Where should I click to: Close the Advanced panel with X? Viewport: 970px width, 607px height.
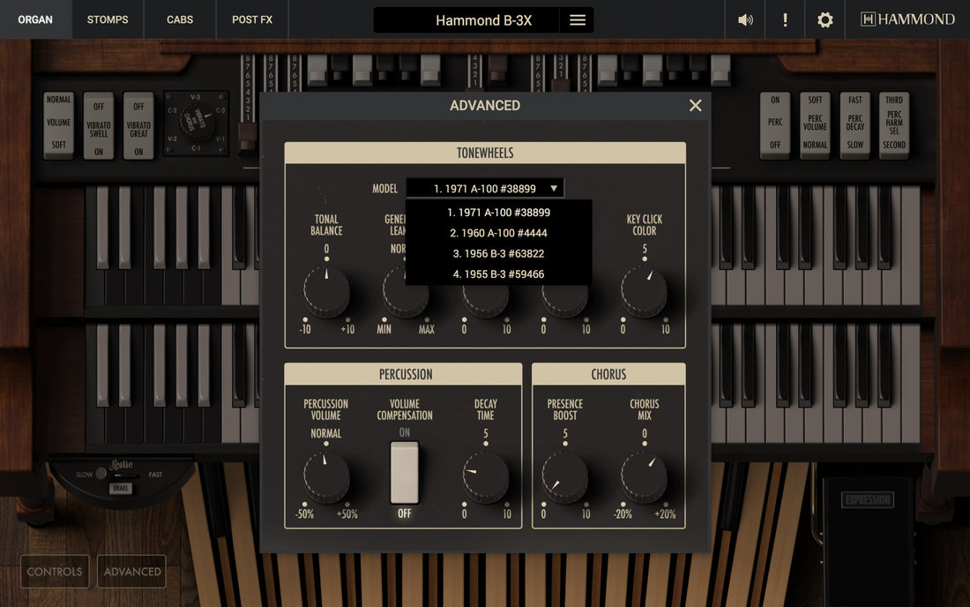tap(696, 105)
